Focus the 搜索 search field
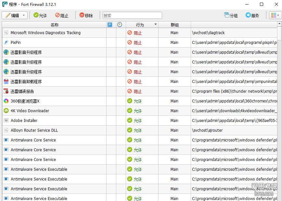The width and height of the screenshot is (282, 201). coord(132,16)
